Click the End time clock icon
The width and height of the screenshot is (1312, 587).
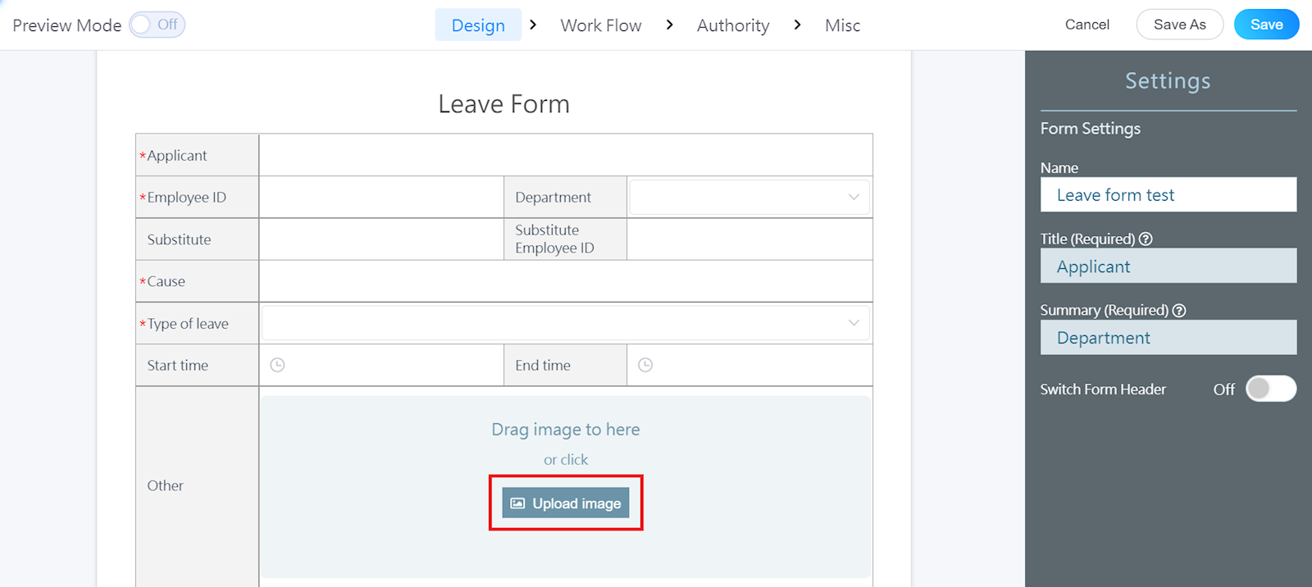(x=645, y=365)
